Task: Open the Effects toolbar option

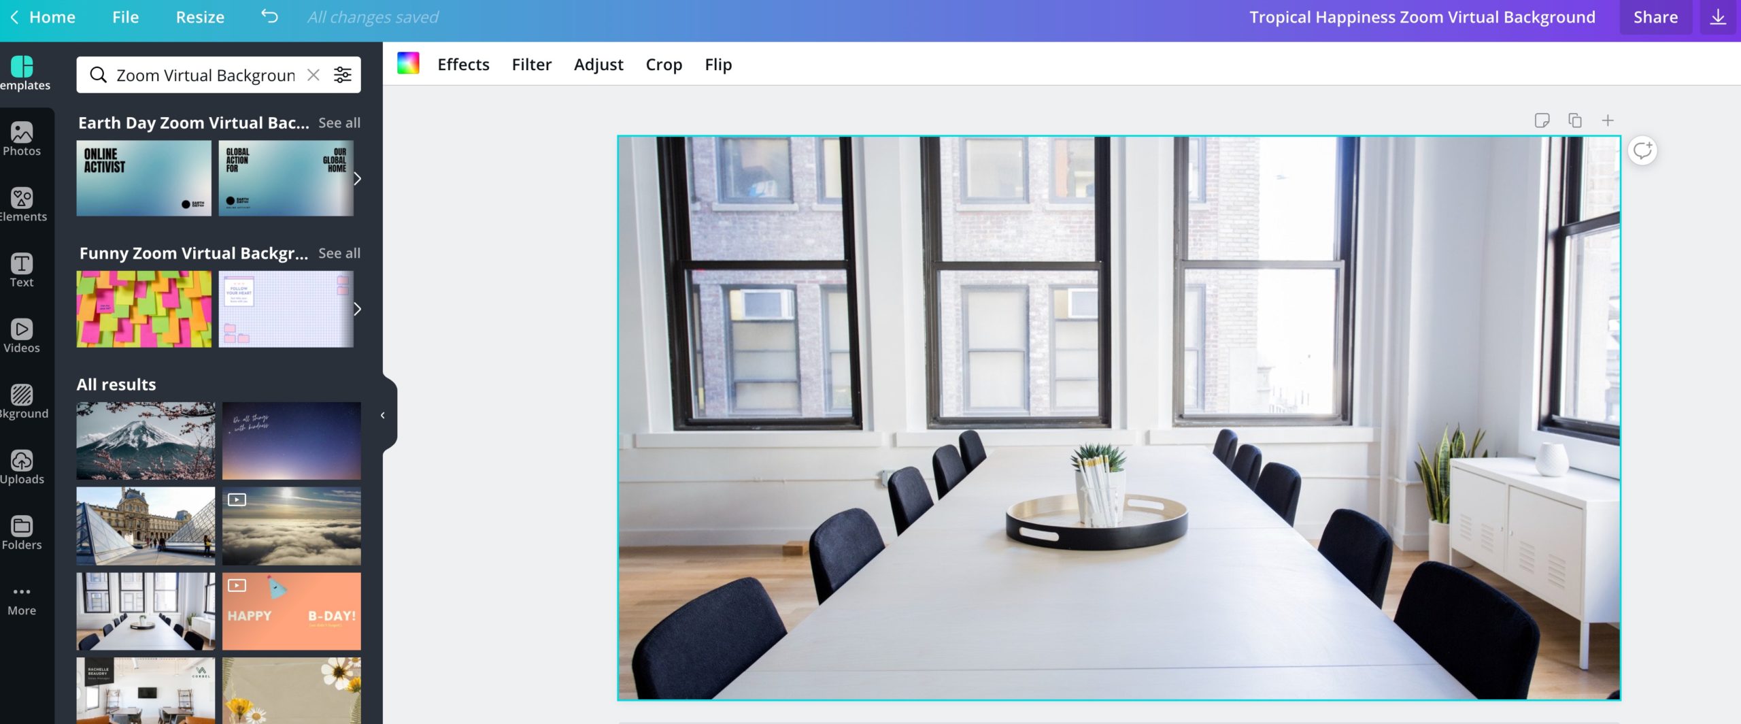Action: (x=463, y=64)
